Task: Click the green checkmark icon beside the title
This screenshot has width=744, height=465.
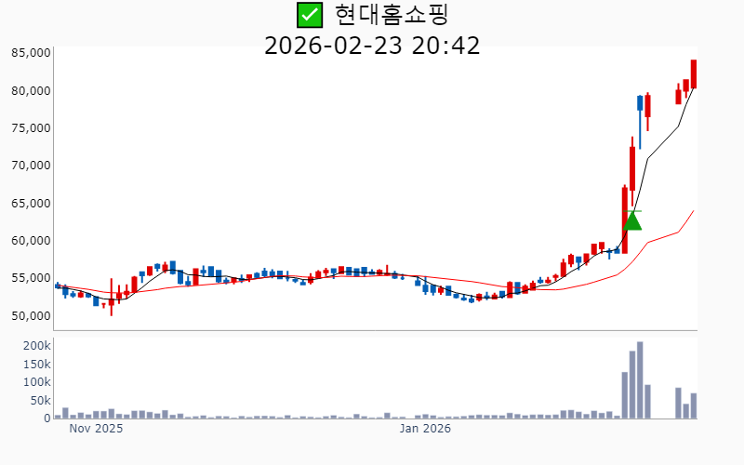Action: click(x=309, y=15)
